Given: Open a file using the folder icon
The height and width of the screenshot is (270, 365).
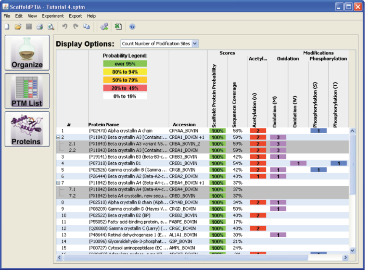Looking at the screenshot, I should tap(18, 27).
